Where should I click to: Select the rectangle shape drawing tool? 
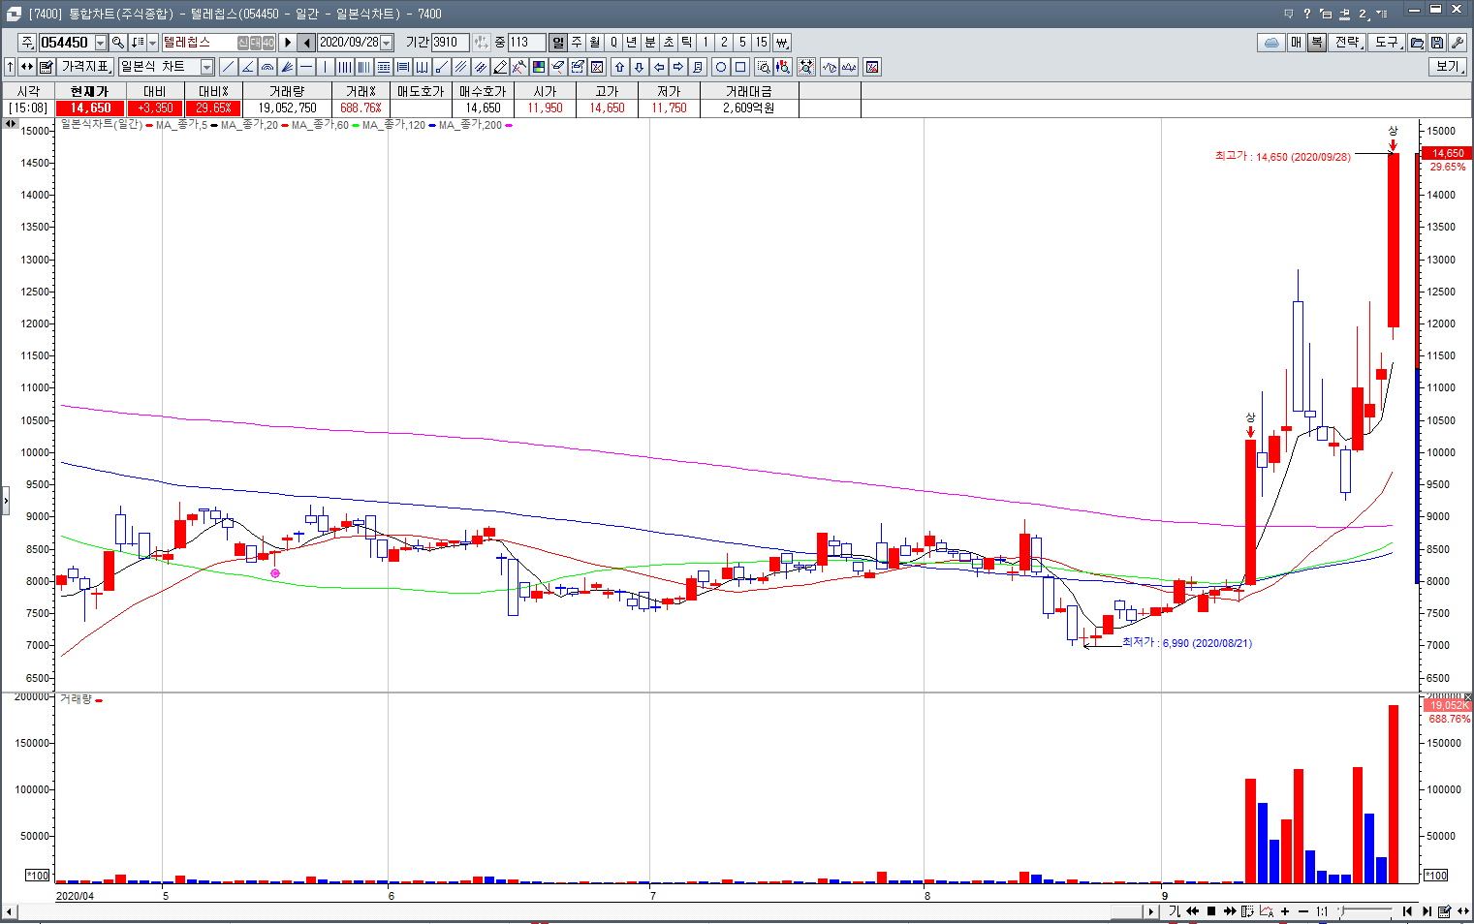pyautogui.click(x=740, y=67)
